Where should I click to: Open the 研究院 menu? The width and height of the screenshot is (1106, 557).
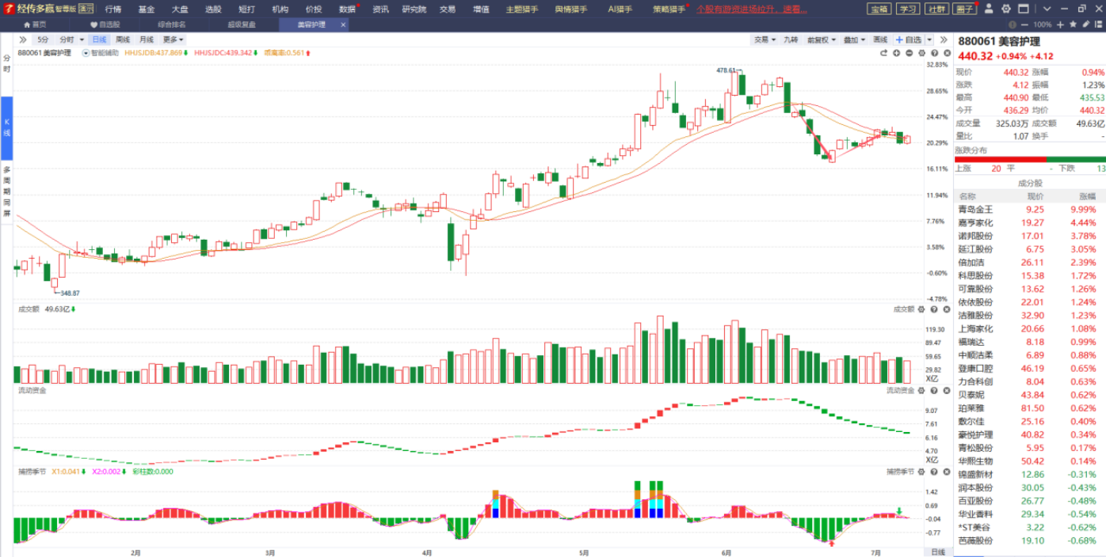point(414,9)
